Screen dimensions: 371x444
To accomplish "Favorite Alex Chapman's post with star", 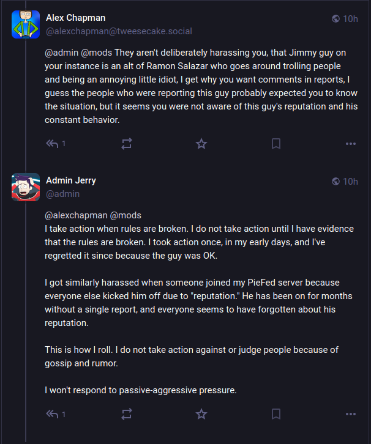I will click(201, 144).
